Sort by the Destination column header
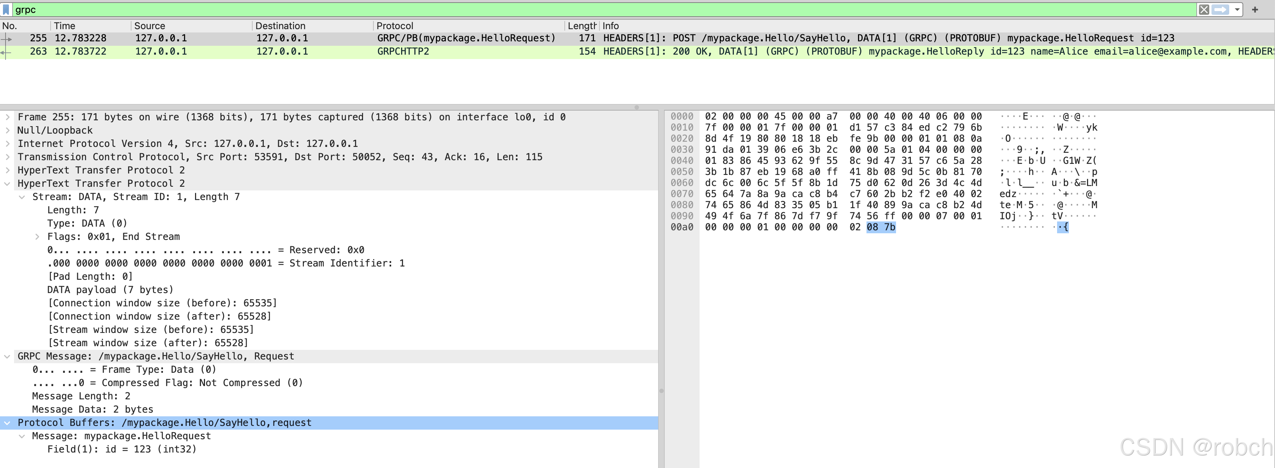The width and height of the screenshot is (1275, 468). coord(312,26)
